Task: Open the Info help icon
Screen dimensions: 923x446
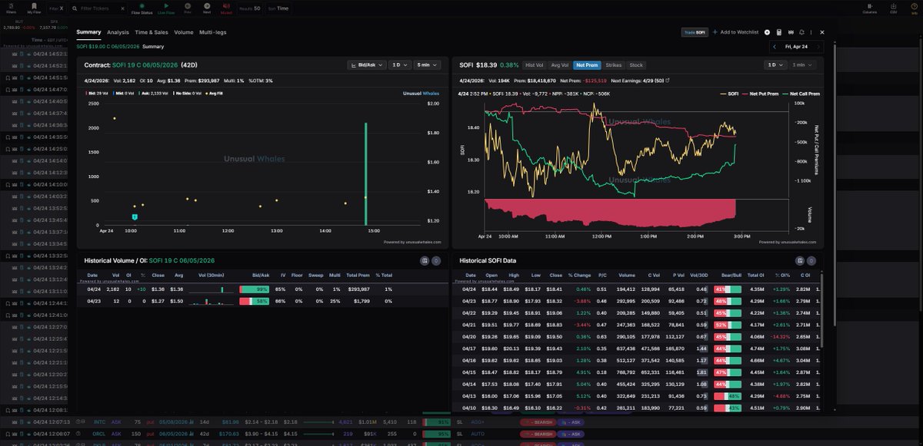Action: tap(913, 8)
